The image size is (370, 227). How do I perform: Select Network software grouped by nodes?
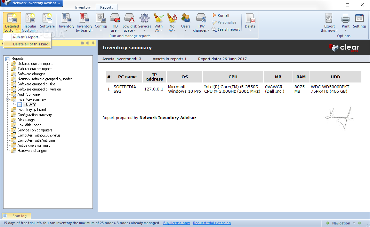(45, 79)
